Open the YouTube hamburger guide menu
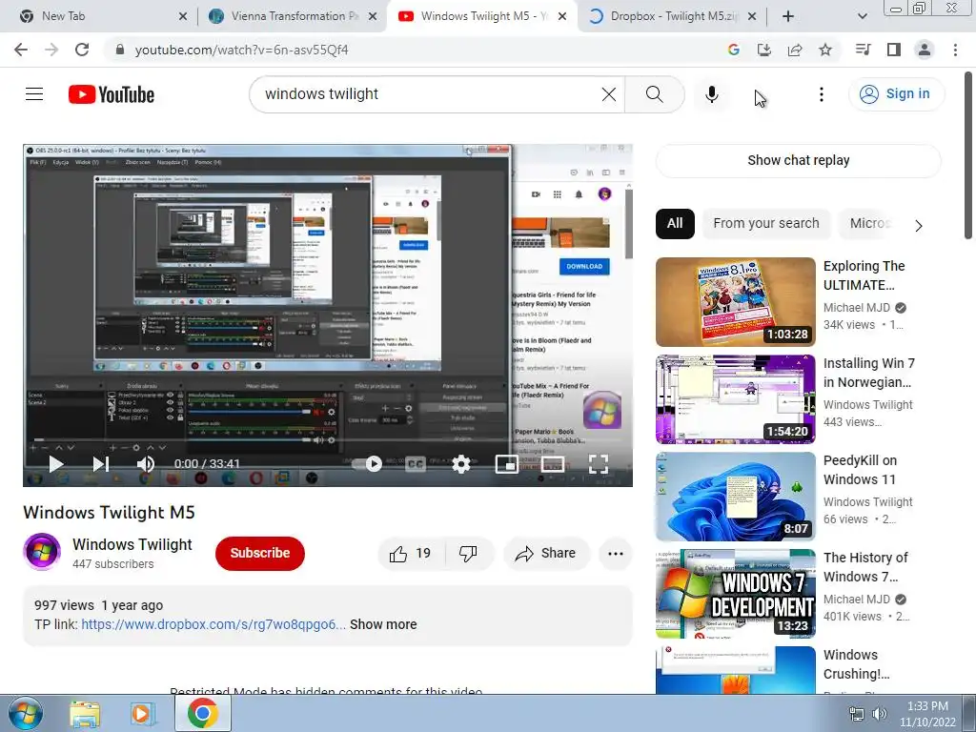Image resolution: width=976 pixels, height=732 pixels. click(34, 94)
